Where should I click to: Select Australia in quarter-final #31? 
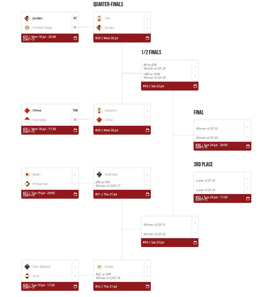(111, 174)
